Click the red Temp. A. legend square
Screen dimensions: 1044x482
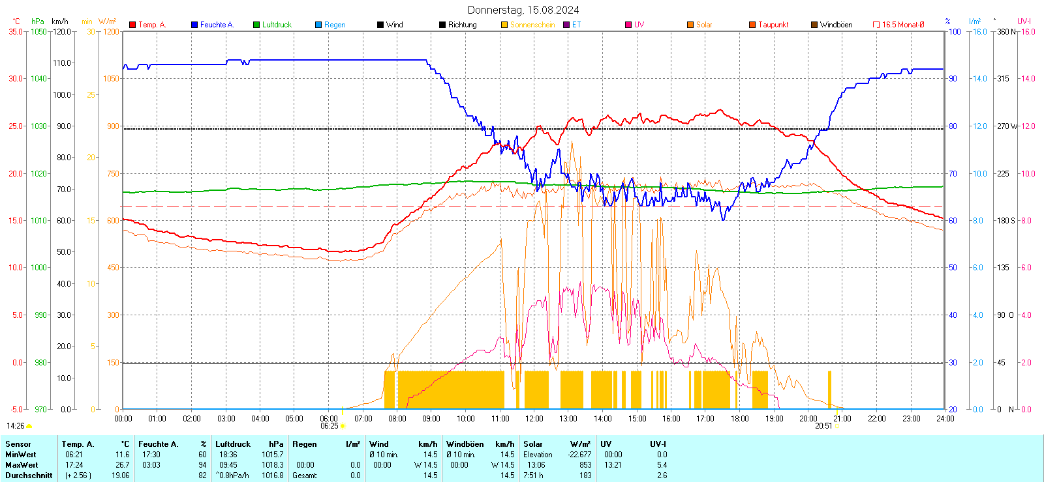coord(132,25)
